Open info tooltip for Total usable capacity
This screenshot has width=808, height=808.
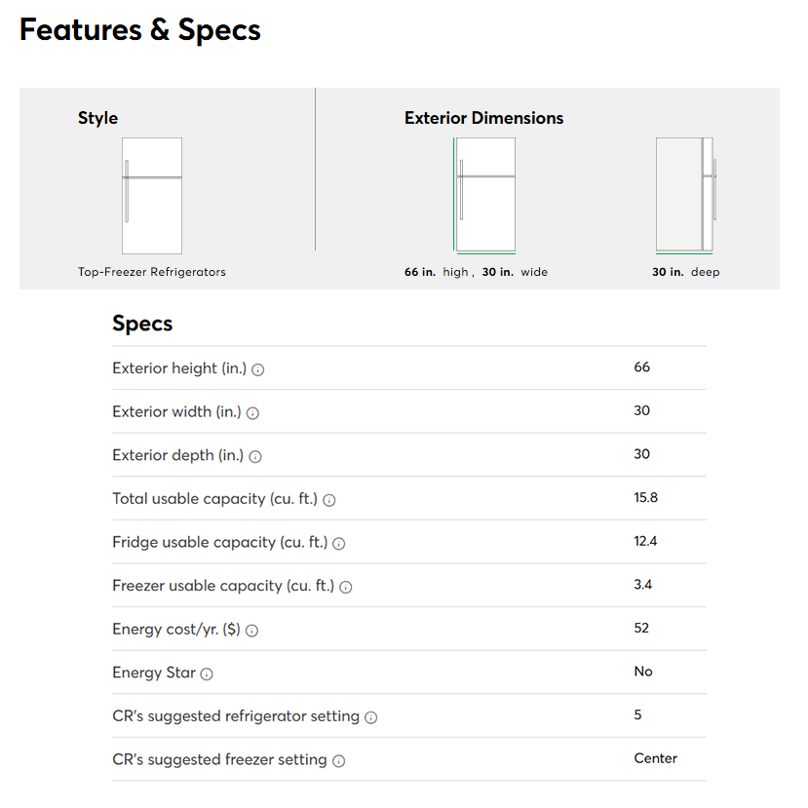[x=329, y=500]
